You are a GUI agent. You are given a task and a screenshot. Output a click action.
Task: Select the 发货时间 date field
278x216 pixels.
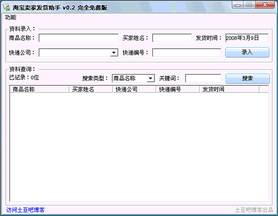[247, 38]
